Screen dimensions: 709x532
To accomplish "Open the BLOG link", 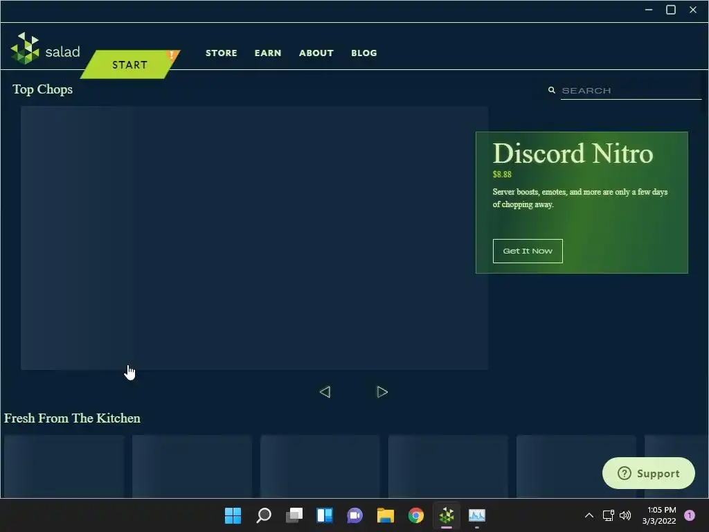I will (364, 53).
